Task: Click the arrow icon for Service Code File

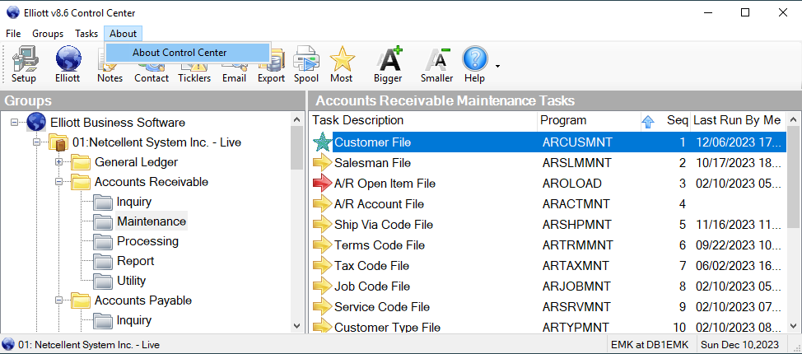Action: tap(322, 307)
